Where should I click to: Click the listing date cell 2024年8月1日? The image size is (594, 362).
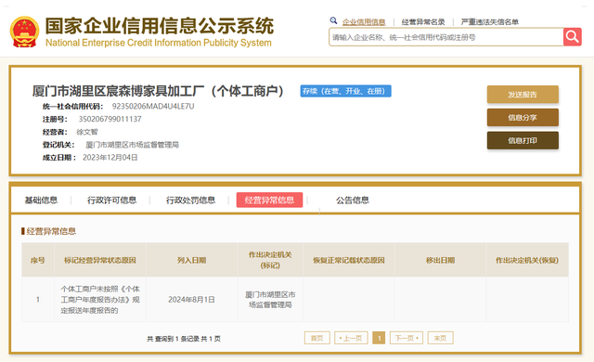[192, 300]
